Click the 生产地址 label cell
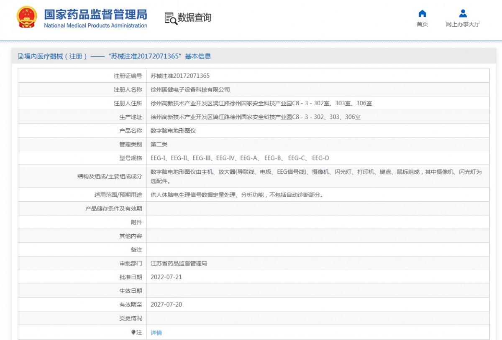The height and width of the screenshot is (340, 502). (82, 117)
